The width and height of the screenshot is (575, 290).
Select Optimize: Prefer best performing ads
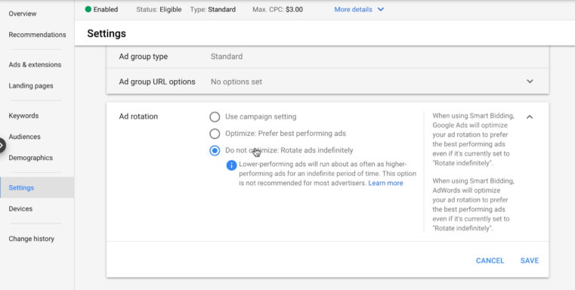pyautogui.click(x=215, y=134)
